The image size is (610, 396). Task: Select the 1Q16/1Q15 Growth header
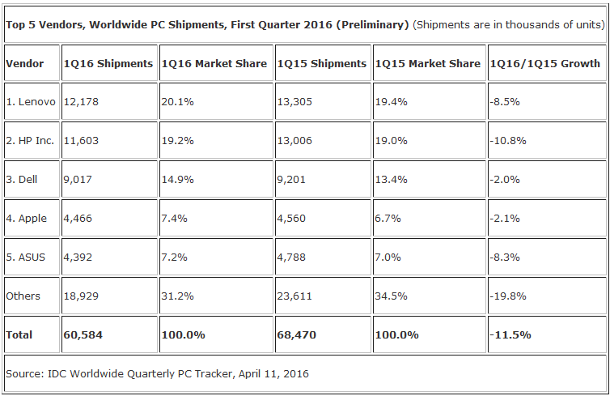(x=544, y=63)
